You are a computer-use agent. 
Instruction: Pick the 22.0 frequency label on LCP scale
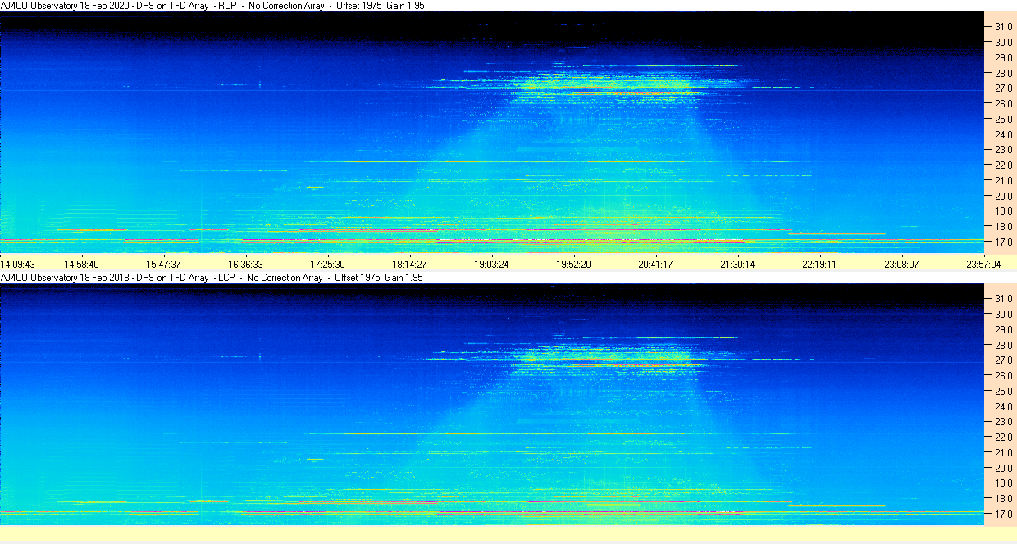point(1004,437)
